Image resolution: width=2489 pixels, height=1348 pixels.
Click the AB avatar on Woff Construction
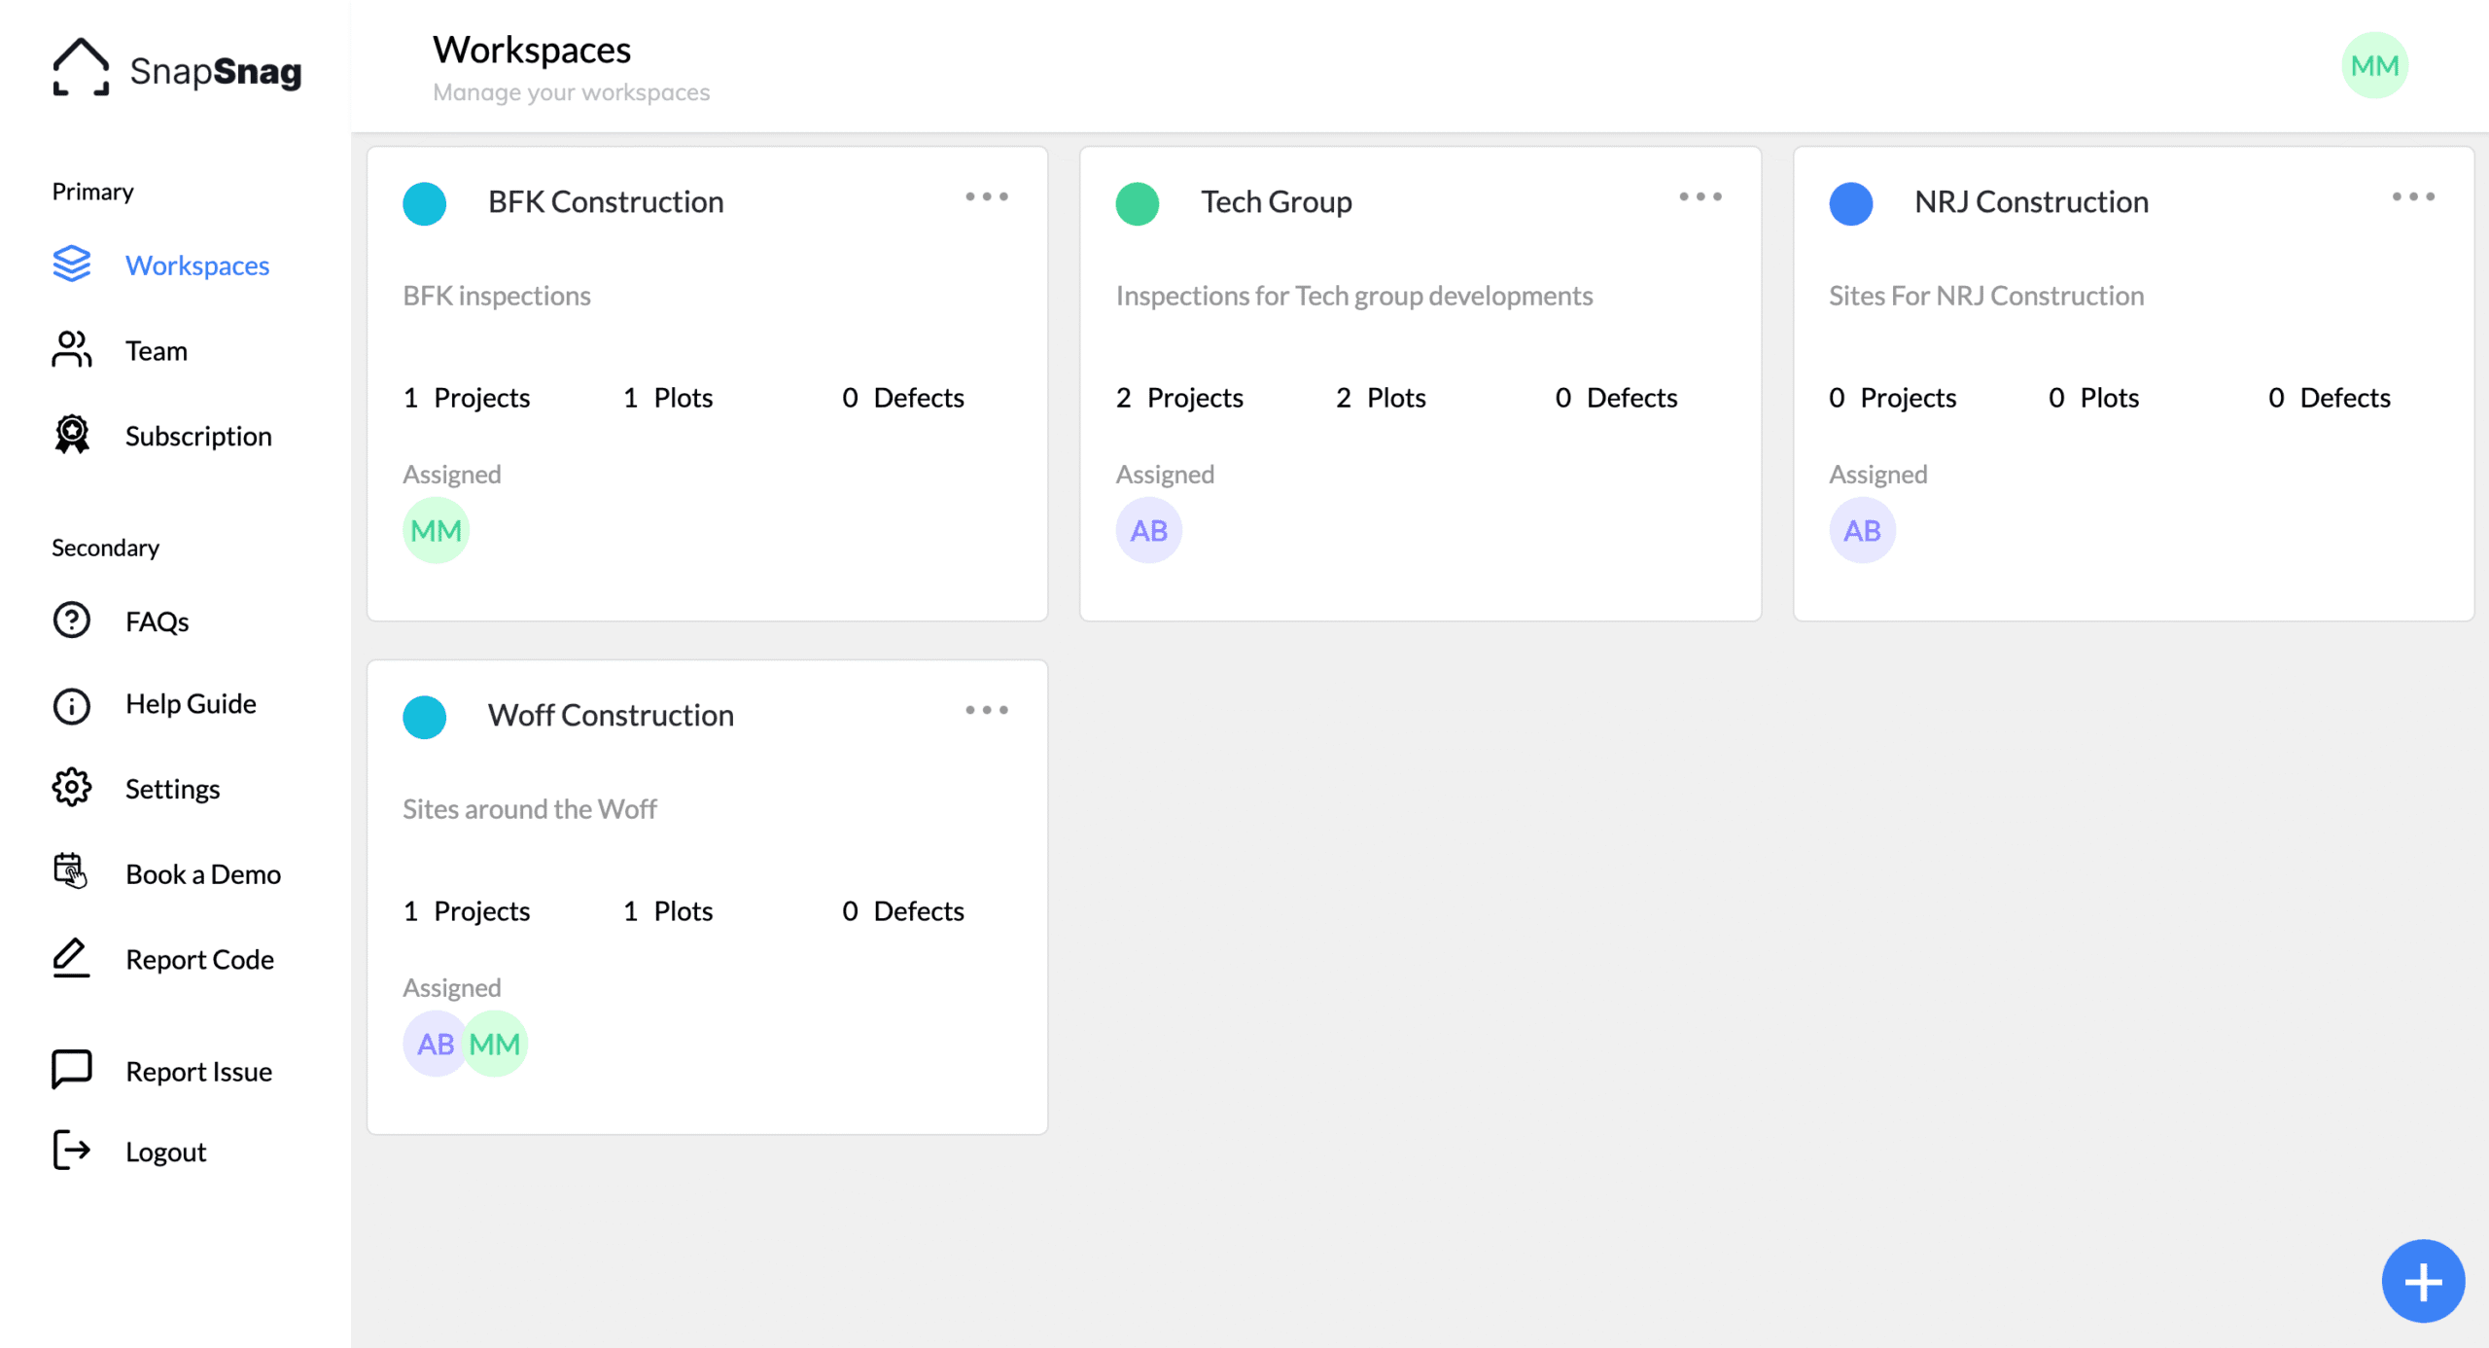coord(434,1044)
